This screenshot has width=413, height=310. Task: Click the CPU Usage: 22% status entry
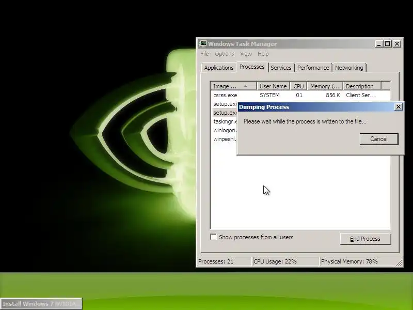(x=286, y=261)
